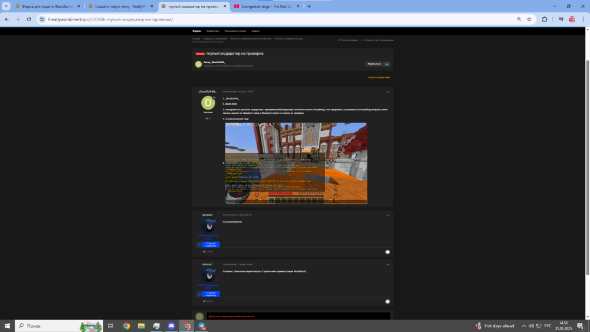
Task: Open 'Жалобы на администрацию и на игроков' breadcrumb
Action: coord(251,39)
